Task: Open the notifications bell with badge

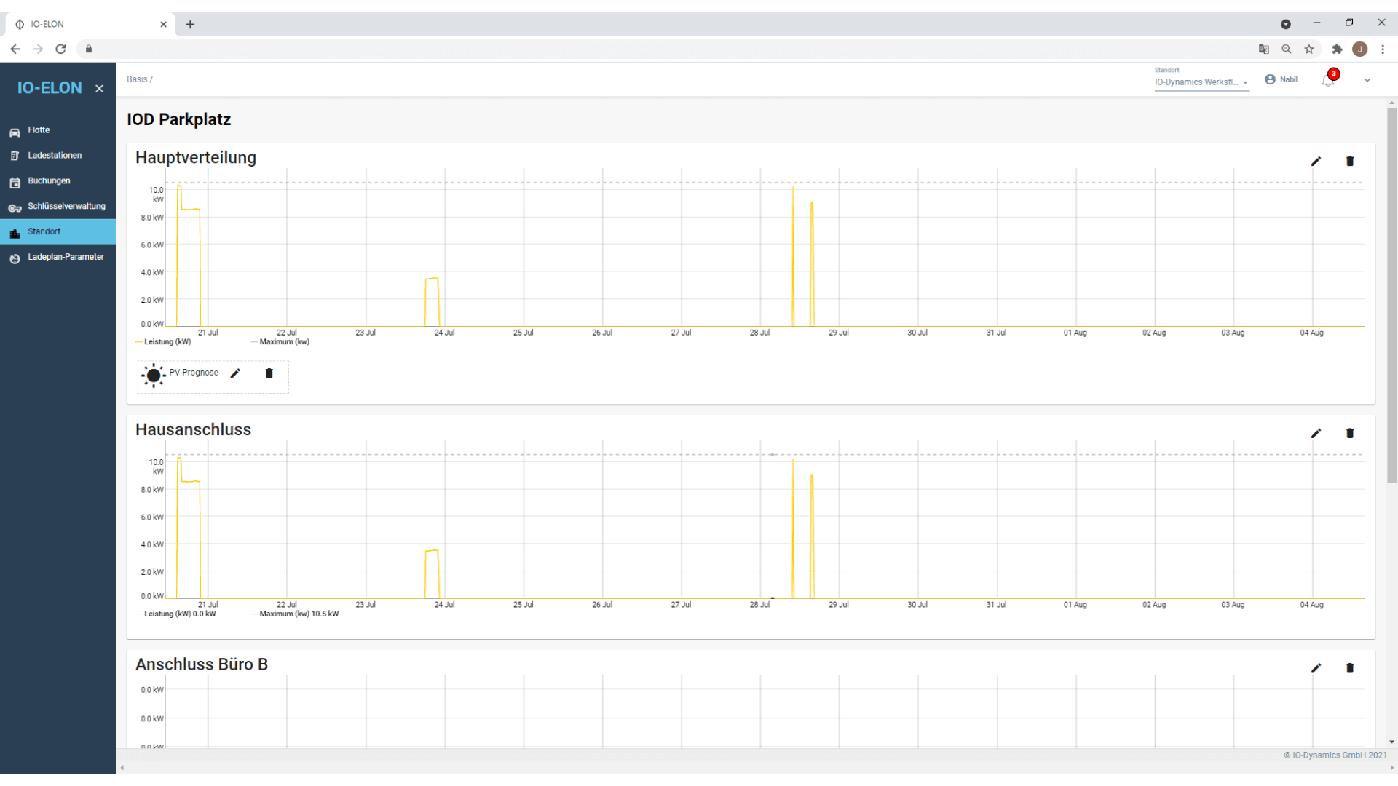Action: [x=1328, y=80]
